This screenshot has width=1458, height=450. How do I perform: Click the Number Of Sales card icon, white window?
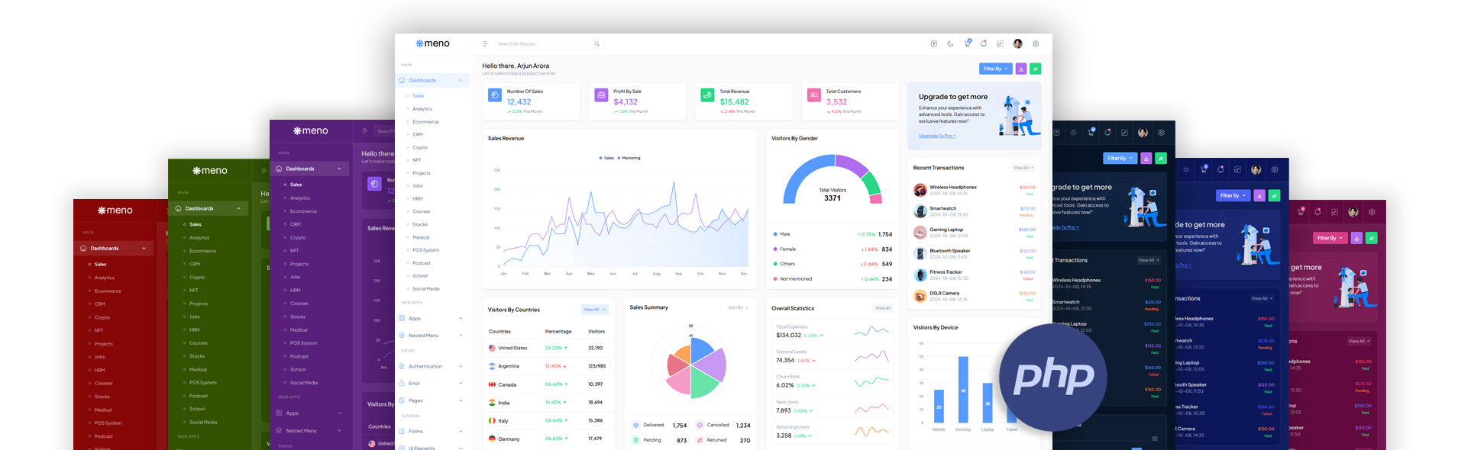point(495,95)
